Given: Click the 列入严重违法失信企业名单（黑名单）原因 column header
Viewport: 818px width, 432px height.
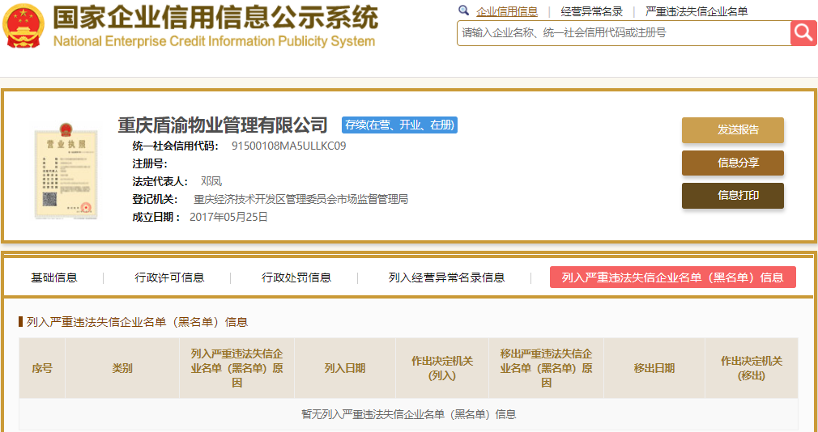Looking at the screenshot, I should [x=236, y=368].
